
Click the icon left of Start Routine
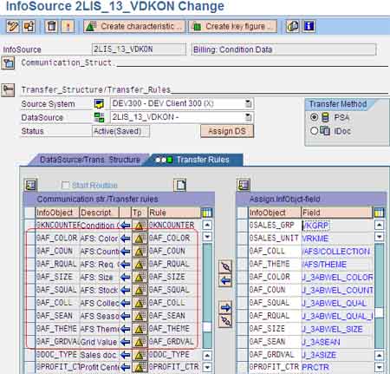[x=30, y=185]
